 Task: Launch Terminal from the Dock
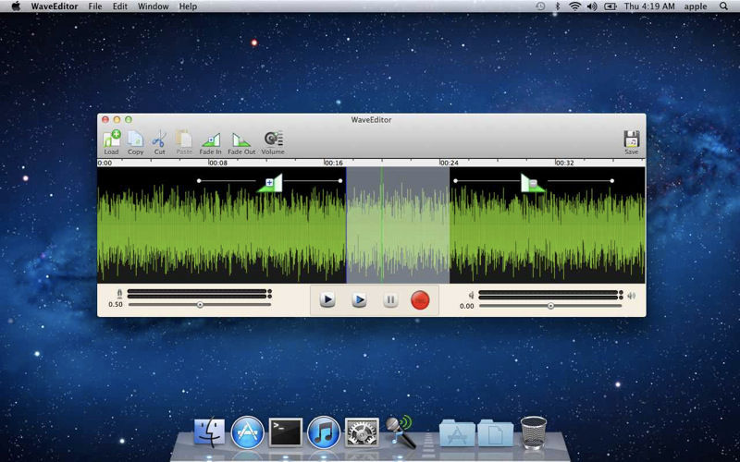click(x=286, y=432)
